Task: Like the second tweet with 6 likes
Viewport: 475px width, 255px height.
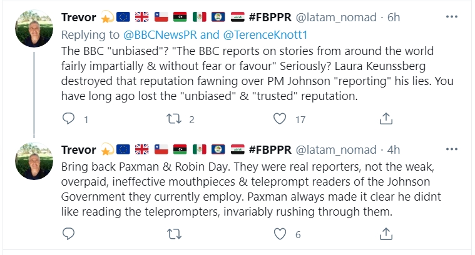Action: pyautogui.click(x=281, y=234)
